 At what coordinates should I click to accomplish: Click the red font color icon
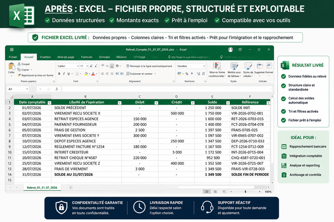point(93,74)
